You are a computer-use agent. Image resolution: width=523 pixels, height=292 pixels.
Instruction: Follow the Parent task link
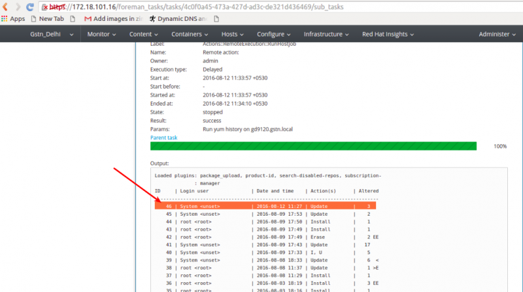(x=164, y=138)
